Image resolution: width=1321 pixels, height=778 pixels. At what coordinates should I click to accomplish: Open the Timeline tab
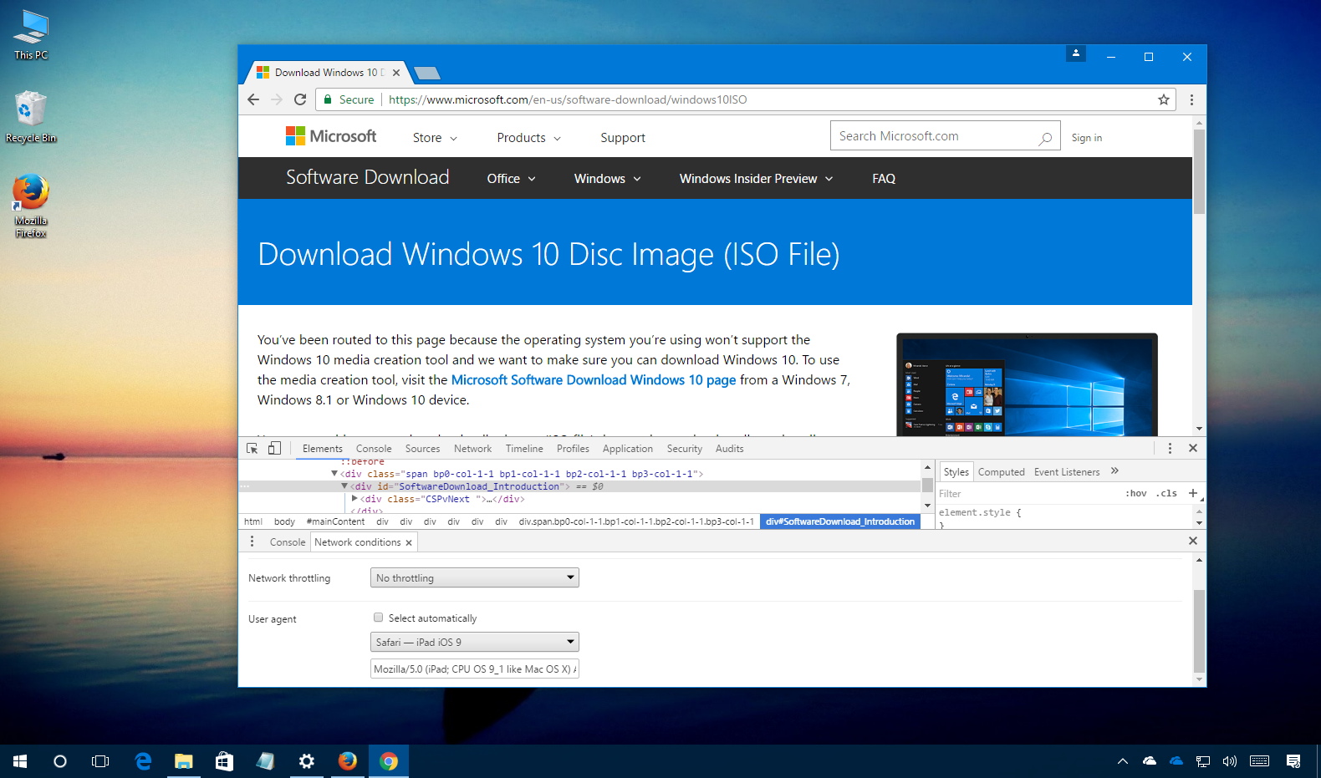click(x=524, y=449)
